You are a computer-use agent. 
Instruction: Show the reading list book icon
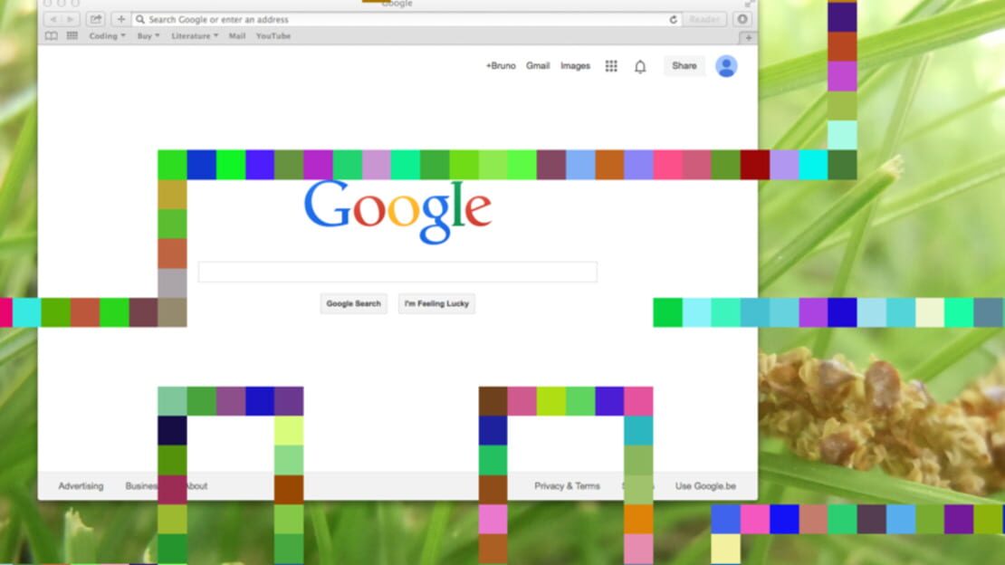click(x=52, y=36)
